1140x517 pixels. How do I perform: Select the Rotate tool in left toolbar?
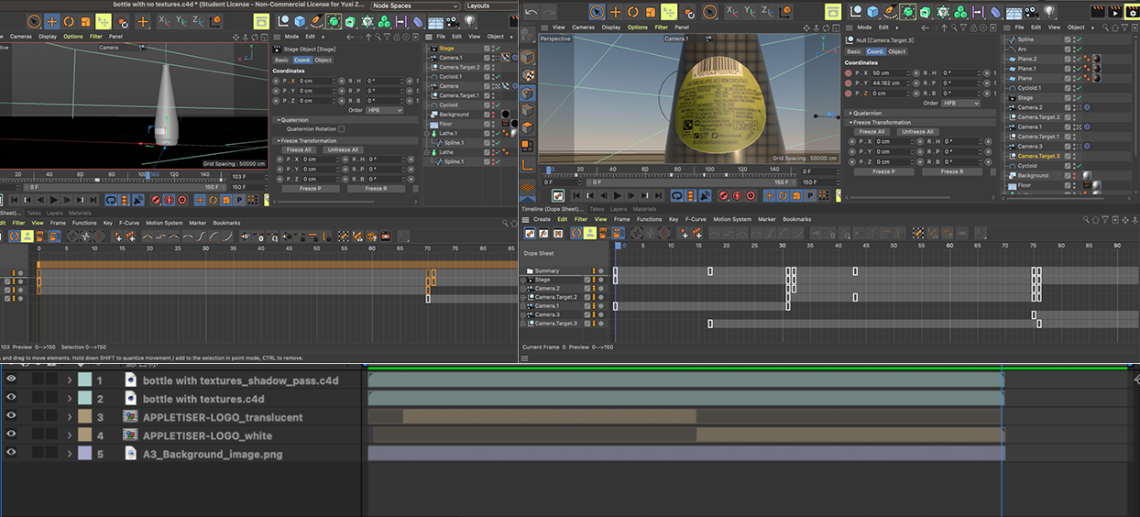[x=69, y=21]
